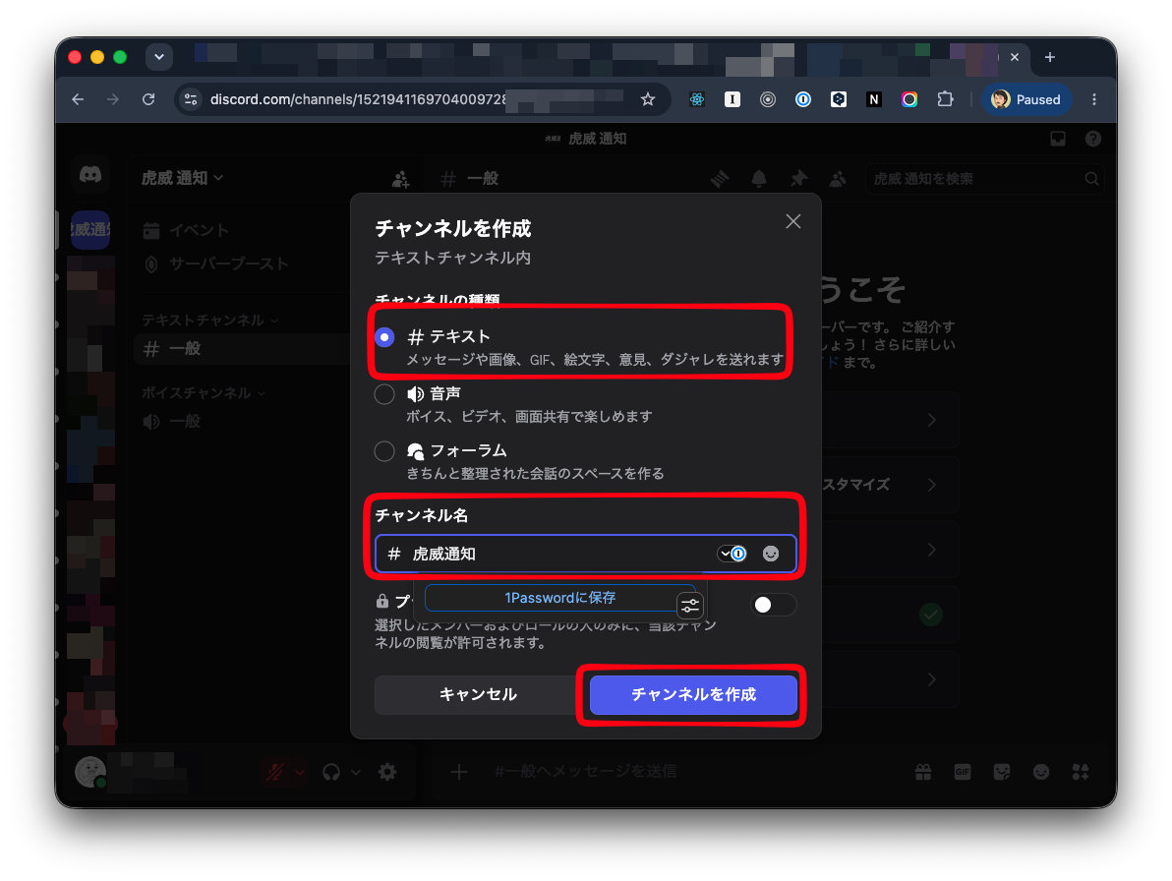
Task: Open the Extensions puzzle-piece menu
Action: click(945, 99)
